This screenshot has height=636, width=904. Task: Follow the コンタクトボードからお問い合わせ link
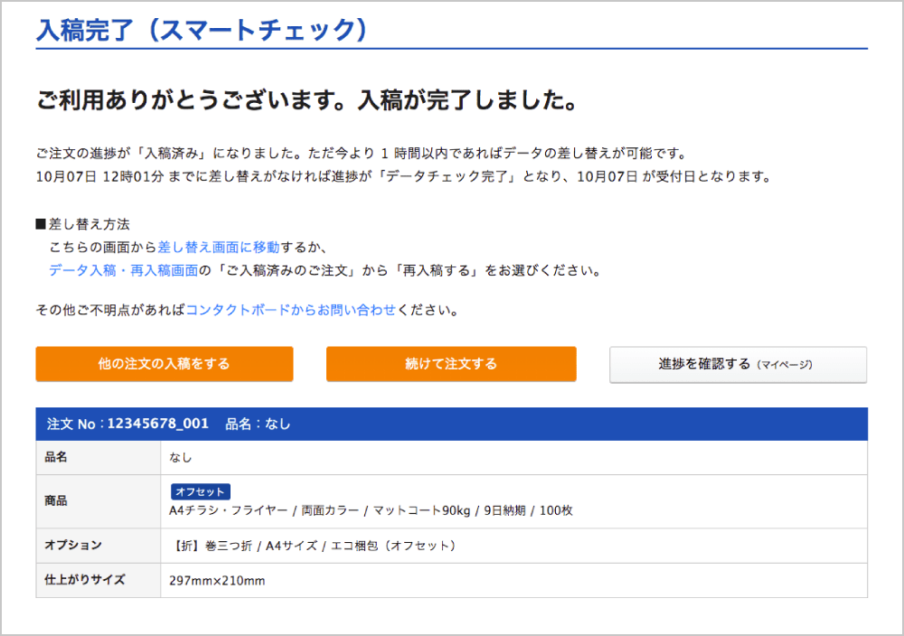290,310
